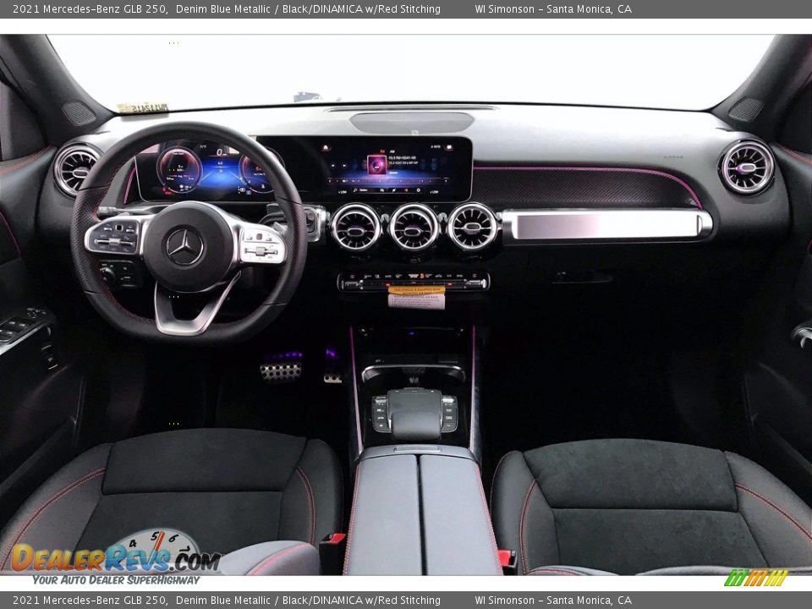Click the middle center air vent
Screen dimensions: 812x609
tap(414, 228)
